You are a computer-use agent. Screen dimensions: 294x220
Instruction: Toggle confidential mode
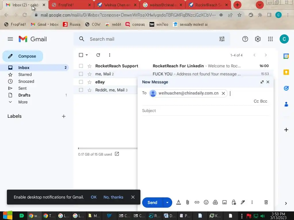click(234, 202)
